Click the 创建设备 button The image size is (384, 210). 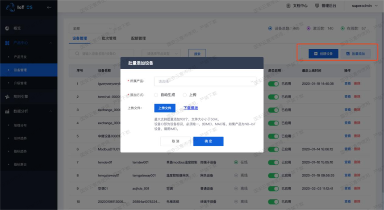pyautogui.click(x=323, y=54)
